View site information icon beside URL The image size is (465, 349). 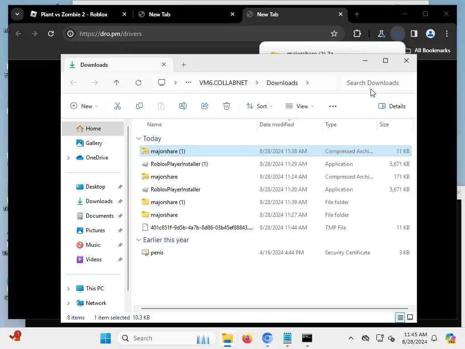click(70, 34)
